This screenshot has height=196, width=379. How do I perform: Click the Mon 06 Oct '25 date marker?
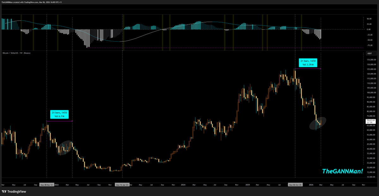click(x=295, y=185)
